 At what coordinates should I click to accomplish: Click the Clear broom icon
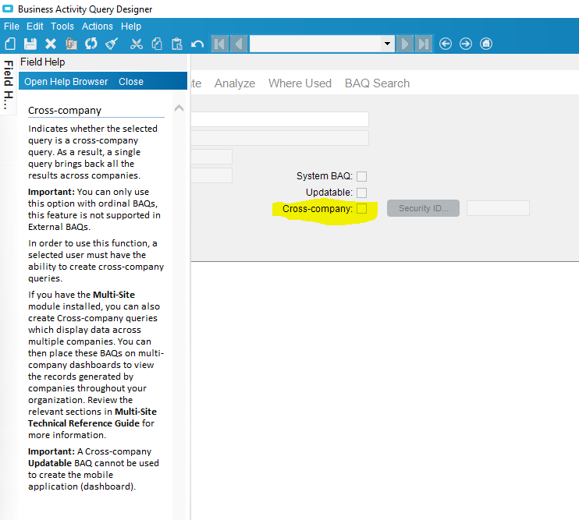coord(112,44)
